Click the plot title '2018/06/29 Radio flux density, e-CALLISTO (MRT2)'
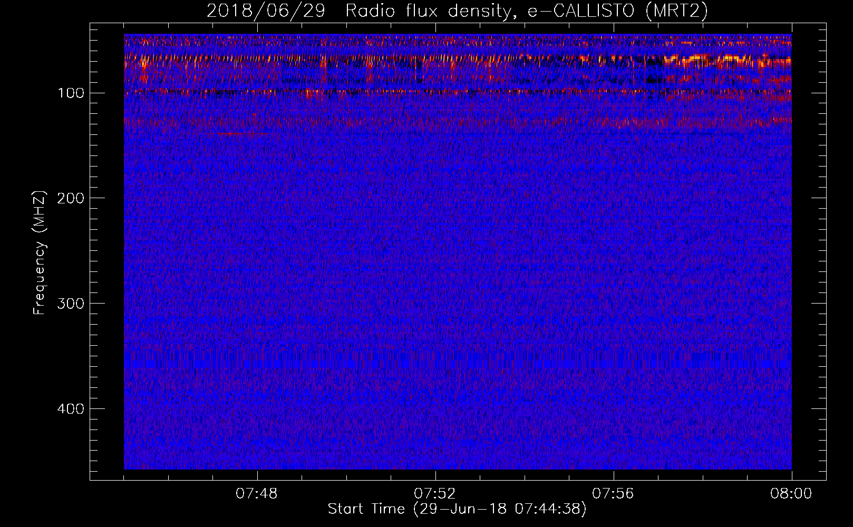 457,11
